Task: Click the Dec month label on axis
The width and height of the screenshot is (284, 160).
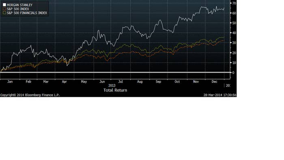Action: point(215,82)
